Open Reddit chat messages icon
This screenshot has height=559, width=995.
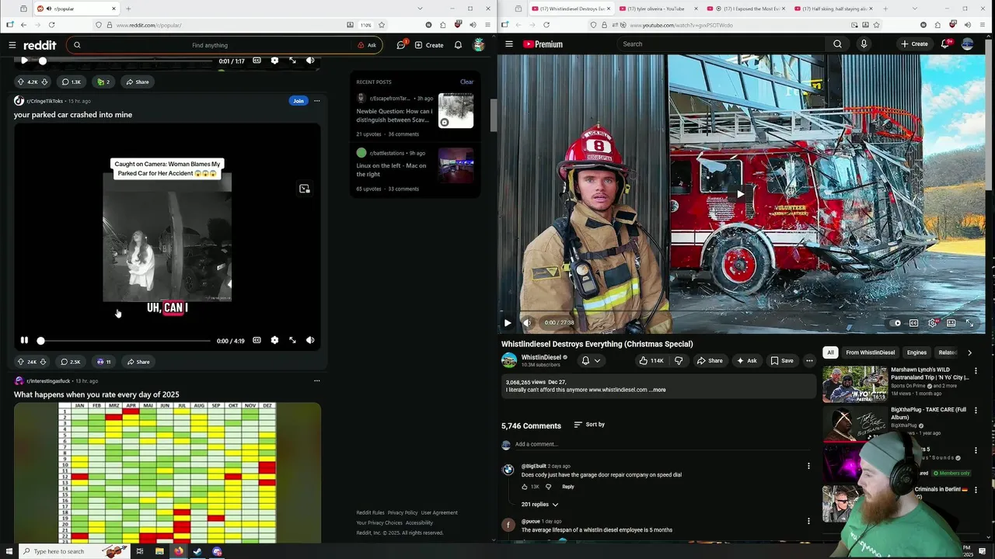[x=401, y=45]
